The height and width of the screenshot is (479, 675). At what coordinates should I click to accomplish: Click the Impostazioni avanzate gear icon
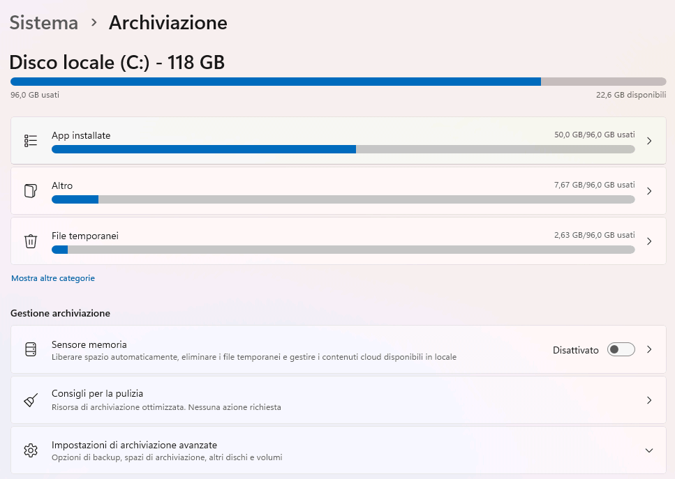pos(31,450)
